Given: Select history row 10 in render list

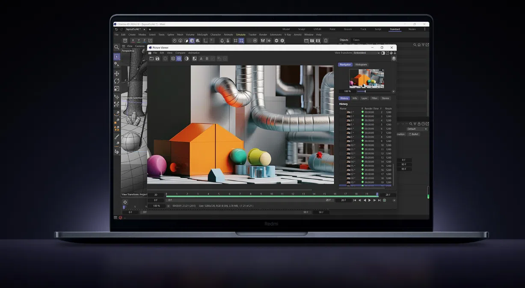Looking at the screenshot, I should coord(365,145).
